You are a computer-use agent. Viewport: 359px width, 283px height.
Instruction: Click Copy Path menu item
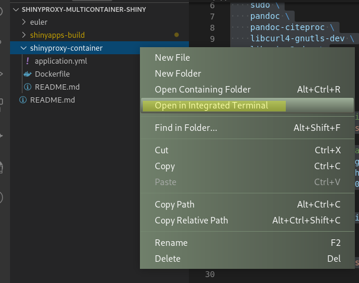click(174, 205)
